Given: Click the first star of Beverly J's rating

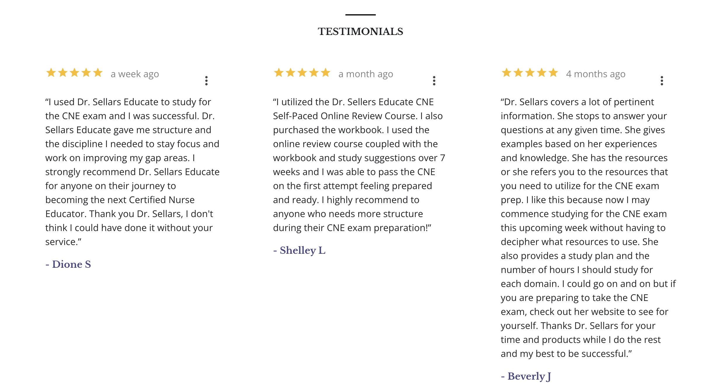Looking at the screenshot, I should coord(507,73).
